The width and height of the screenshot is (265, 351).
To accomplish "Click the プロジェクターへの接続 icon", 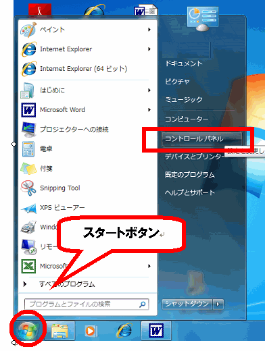I will [x=28, y=130].
